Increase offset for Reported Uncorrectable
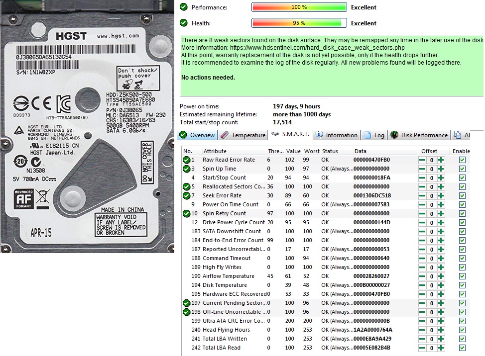The width and height of the screenshot is (485, 356). (441, 250)
